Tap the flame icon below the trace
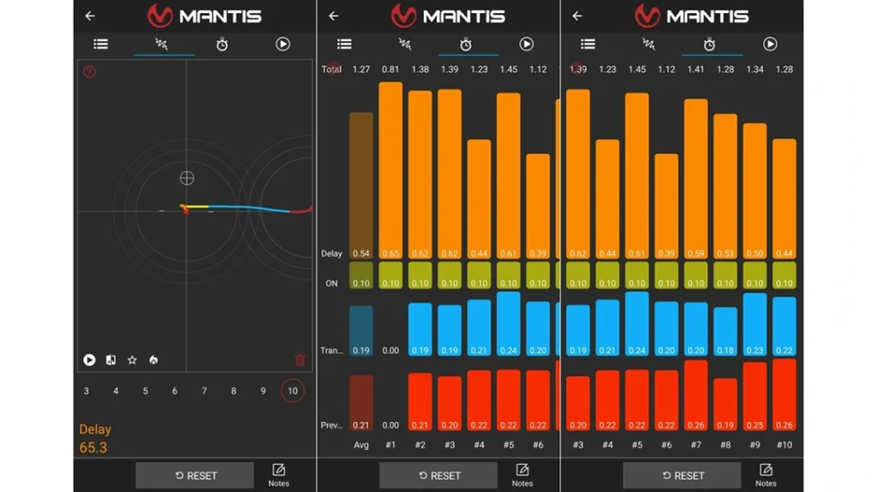The image size is (877, 492). [153, 360]
